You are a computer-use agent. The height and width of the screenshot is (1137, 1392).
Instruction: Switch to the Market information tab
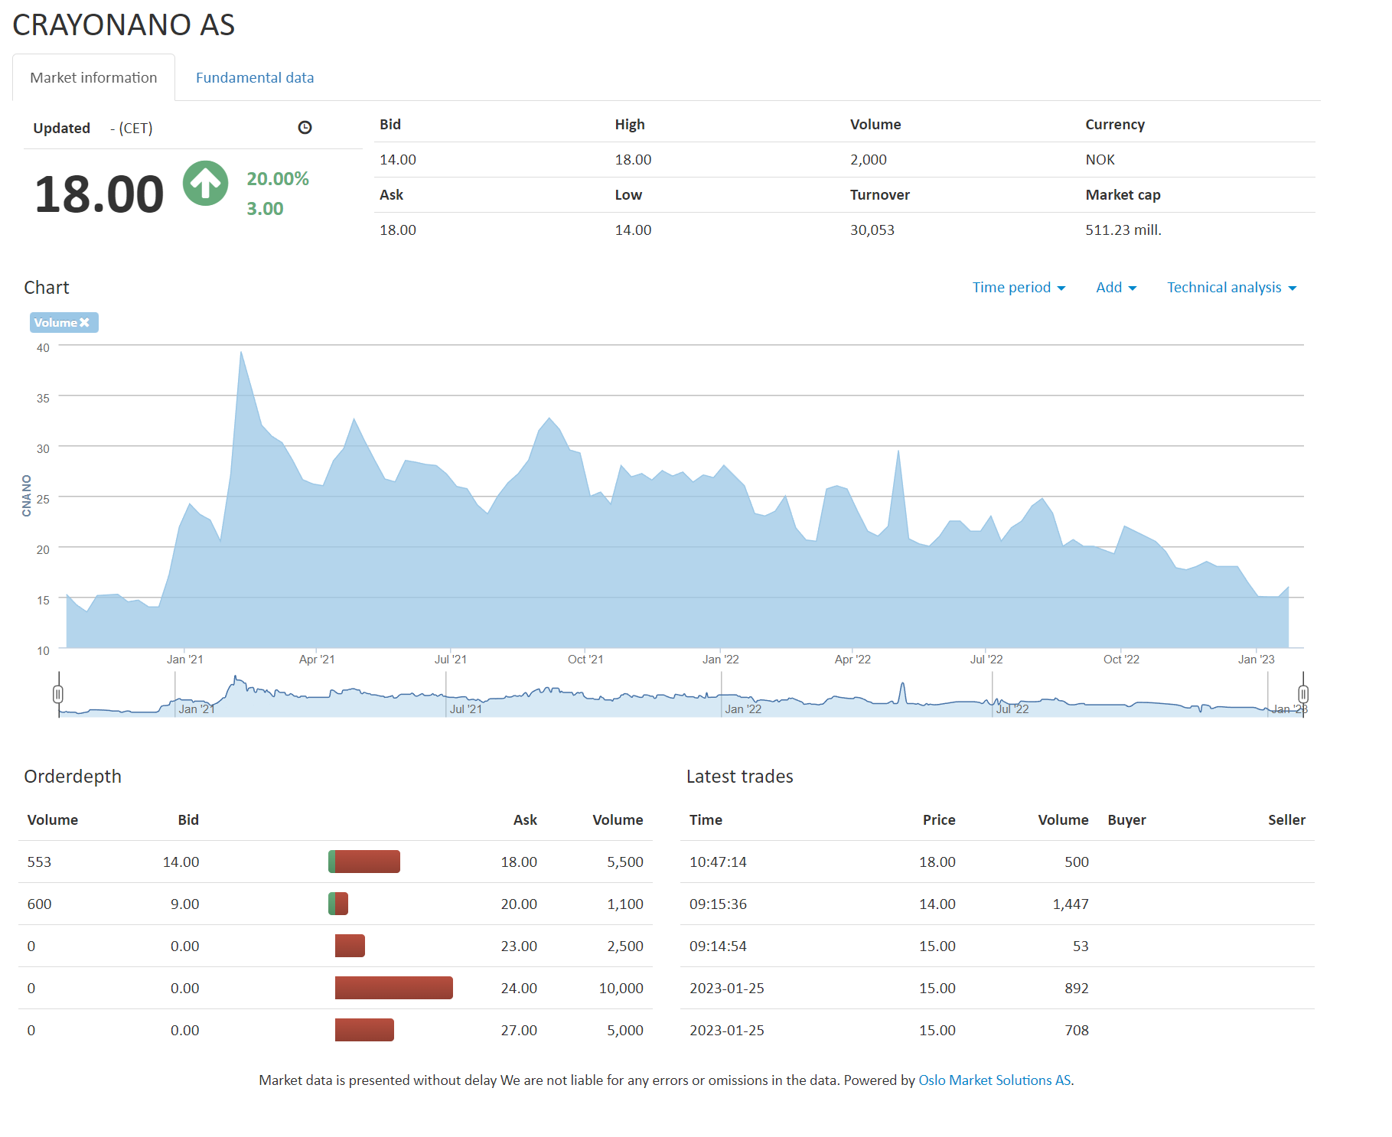point(93,77)
